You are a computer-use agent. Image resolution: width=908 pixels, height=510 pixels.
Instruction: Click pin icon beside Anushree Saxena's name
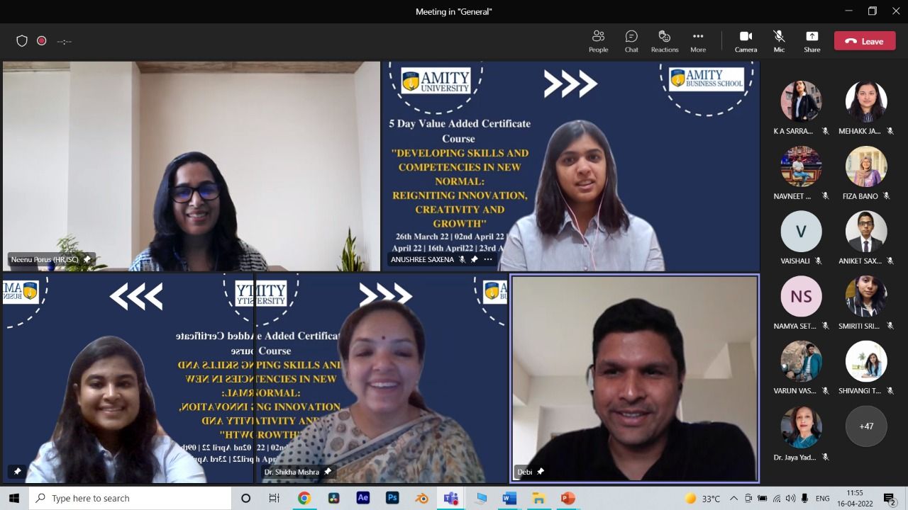(474, 259)
